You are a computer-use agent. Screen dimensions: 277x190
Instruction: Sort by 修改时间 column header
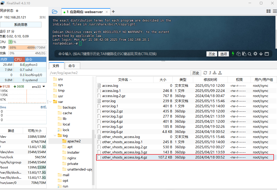pyautogui.click(x=210, y=80)
